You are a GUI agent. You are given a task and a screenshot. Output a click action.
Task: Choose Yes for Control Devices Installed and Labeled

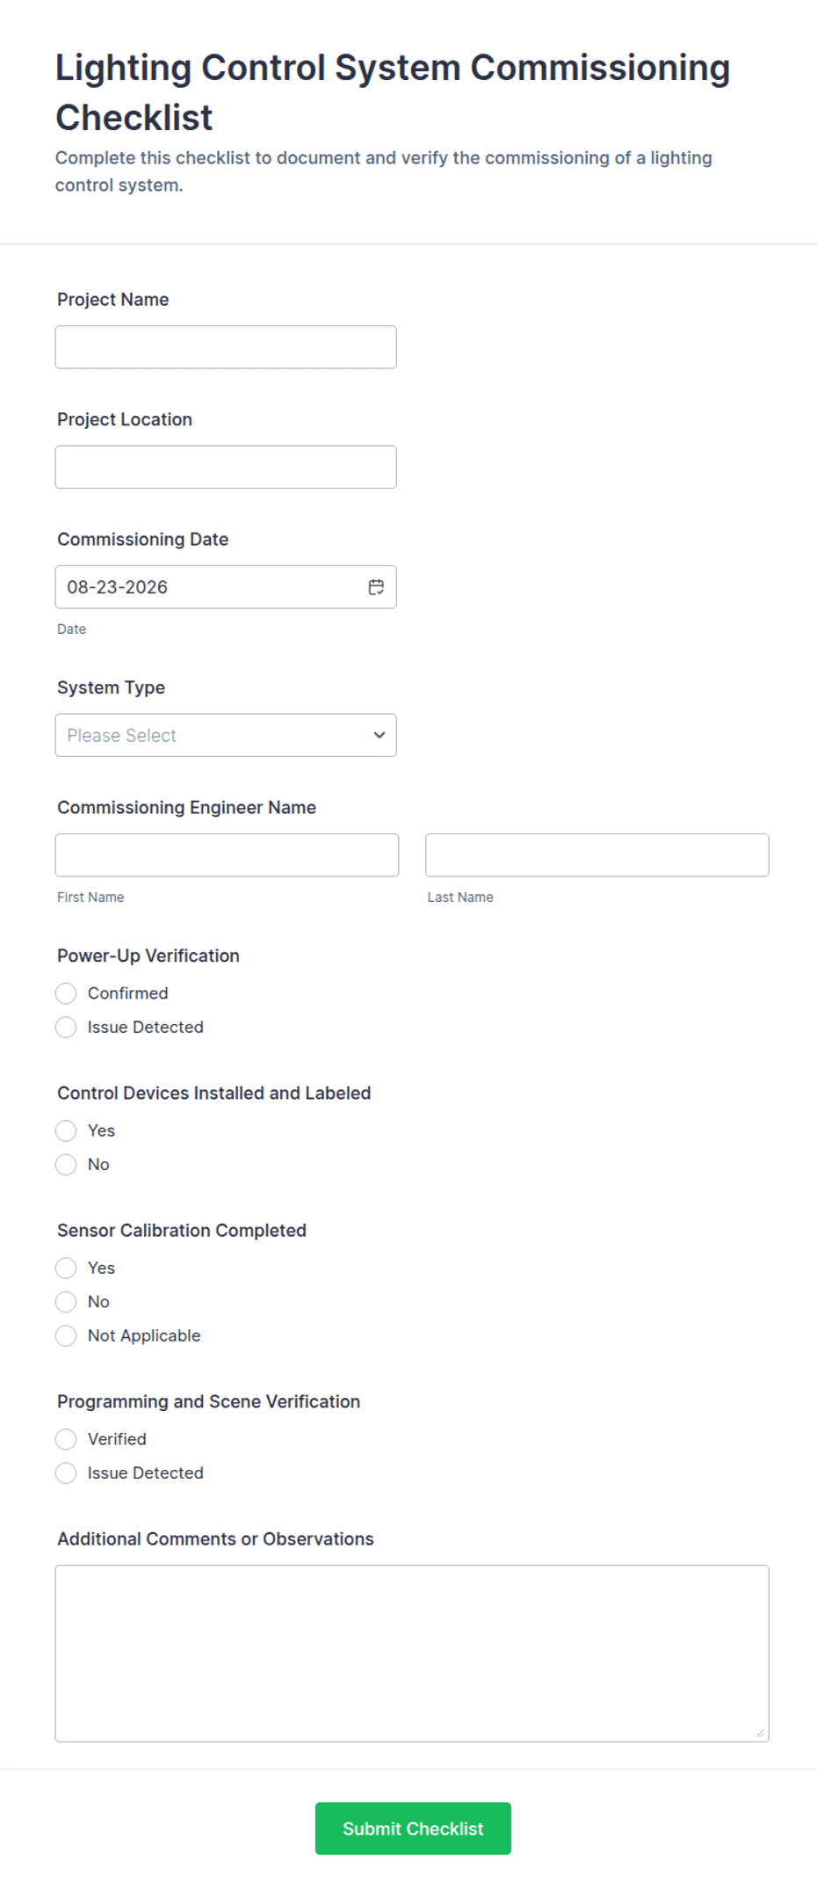point(66,1131)
